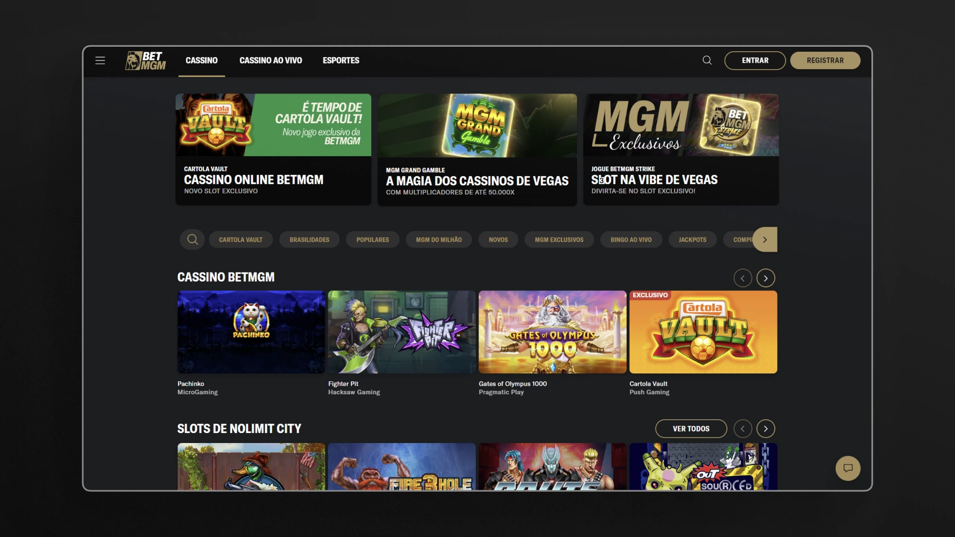The height and width of the screenshot is (537, 955).
Task: Click A Magia dos Cassinos de Vegas headline
Action: pyautogui.click(x=477, y=181)
